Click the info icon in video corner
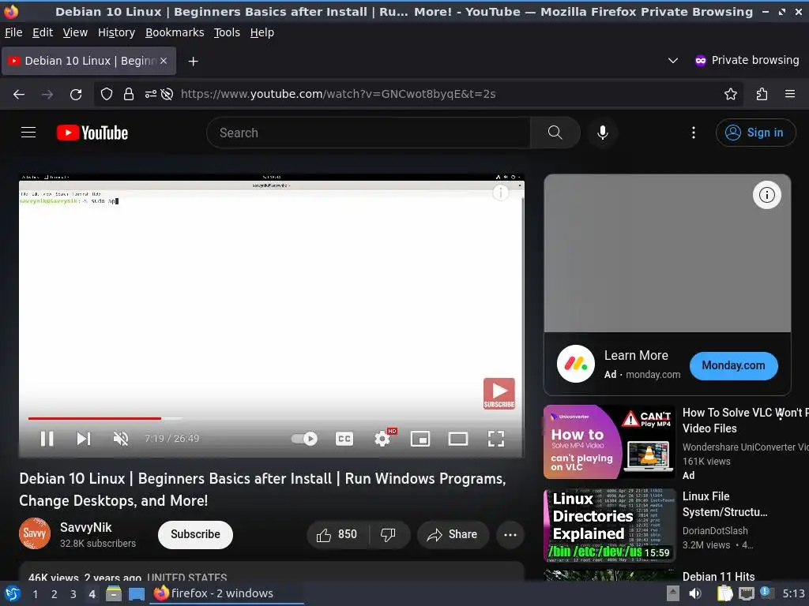The image size is (809, 606). click(x=500, y=193)
